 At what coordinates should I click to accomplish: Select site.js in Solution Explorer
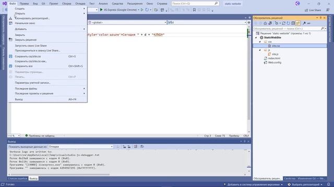click(275, 54)
